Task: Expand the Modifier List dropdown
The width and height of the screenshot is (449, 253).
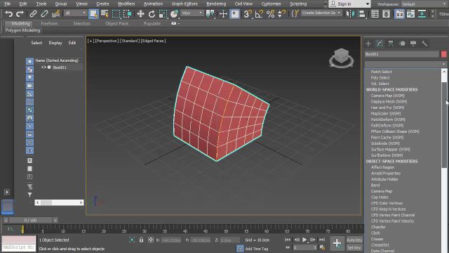Action: (406, 64)
